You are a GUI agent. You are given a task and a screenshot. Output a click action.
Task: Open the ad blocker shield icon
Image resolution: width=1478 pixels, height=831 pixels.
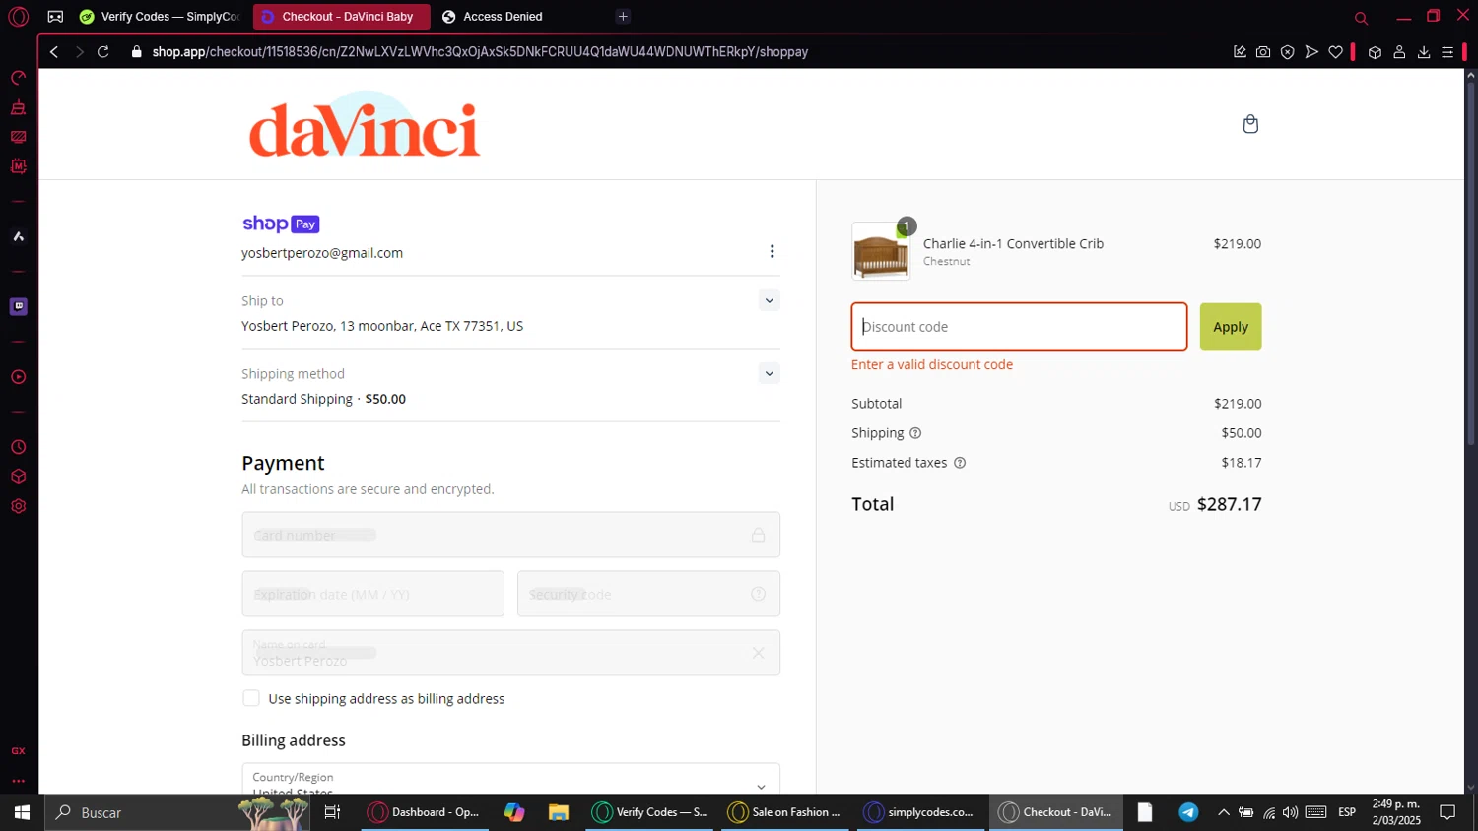1287,52
